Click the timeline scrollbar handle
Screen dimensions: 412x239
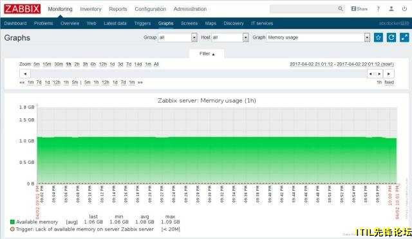[375, 74]
